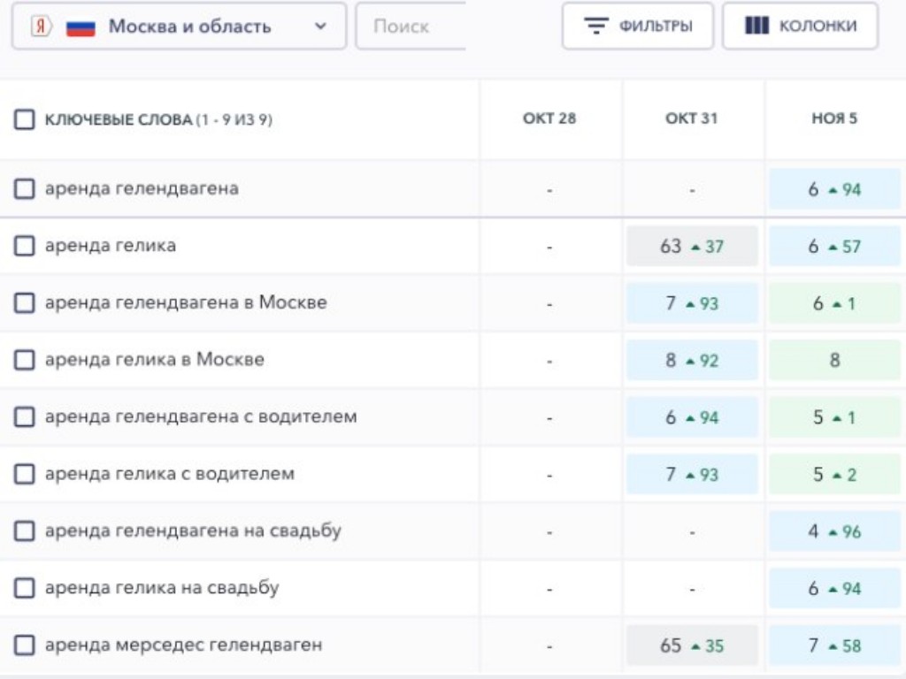Image resolution: width=906 pixels, height=679 pixels.
Task: Check аренда гелика в Москве row
Action: [25, 360]
